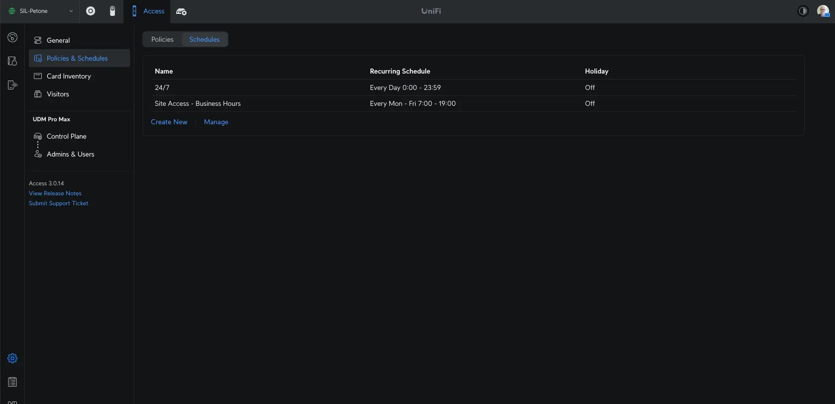This screenshot has width=835, height=404.
Task: Open Card Inventory in sidebar
Action: [69, 76]
